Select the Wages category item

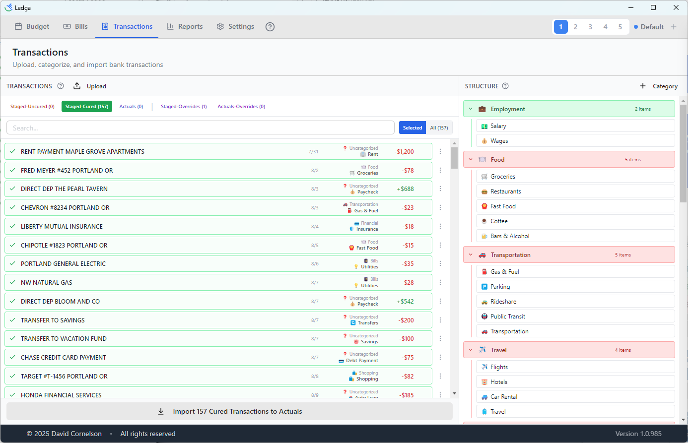[575, 141]
